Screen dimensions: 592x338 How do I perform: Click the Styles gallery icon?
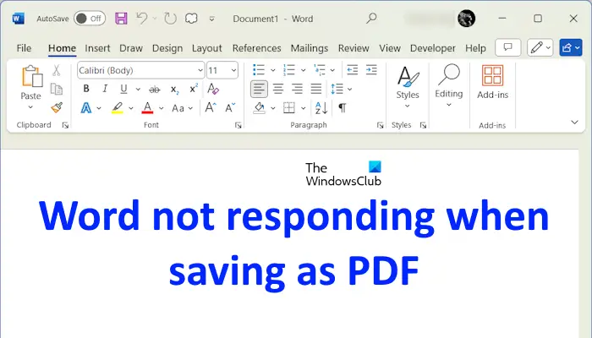click(408, 75)
